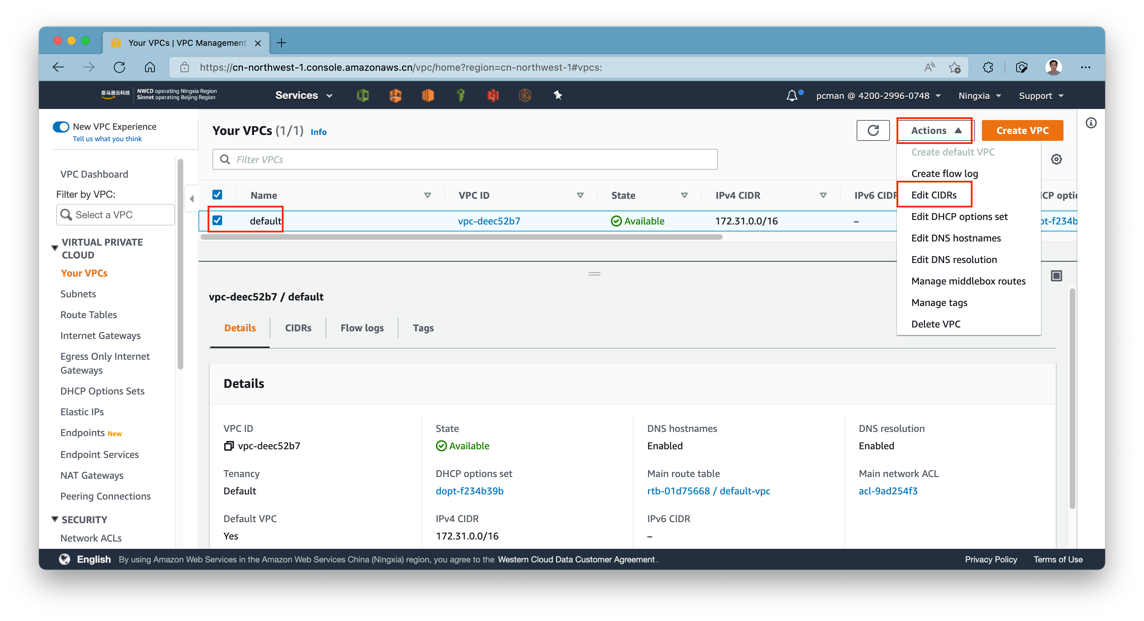Choose Create flow log from Actions menu
Viewport: 1144px width, 621px height.
[969, 173]
